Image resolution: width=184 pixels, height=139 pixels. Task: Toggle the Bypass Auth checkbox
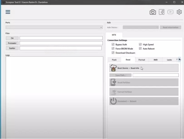point(113,44)
